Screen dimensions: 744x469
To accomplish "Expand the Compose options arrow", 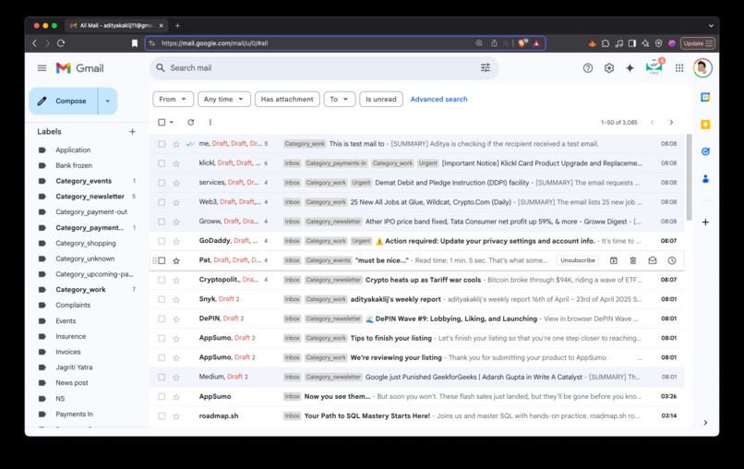I will point(108,102).
